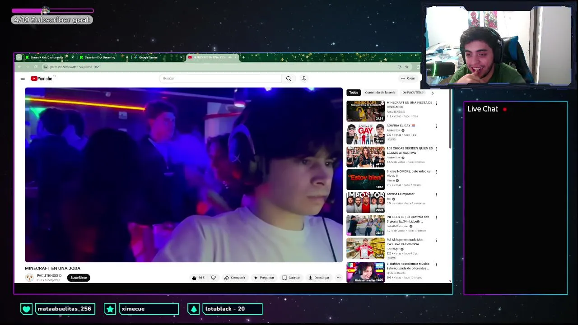The height and width of the screenshot is (325, 578).
Task: Open options for Fui Al Supermercado video
Action: coord(436,241)
